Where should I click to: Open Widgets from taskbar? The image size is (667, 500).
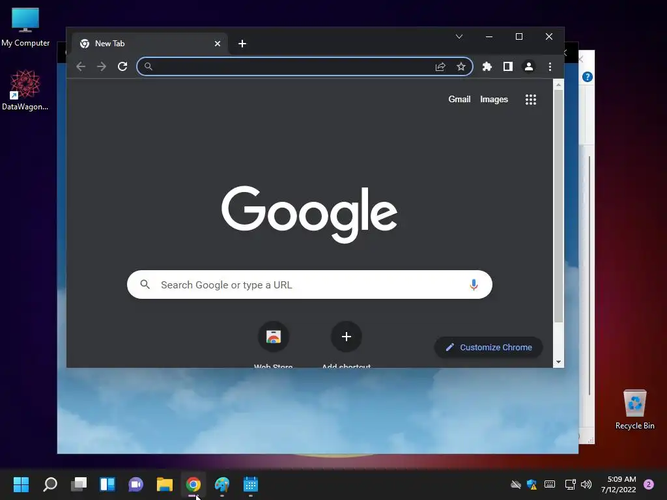[107, 484]
